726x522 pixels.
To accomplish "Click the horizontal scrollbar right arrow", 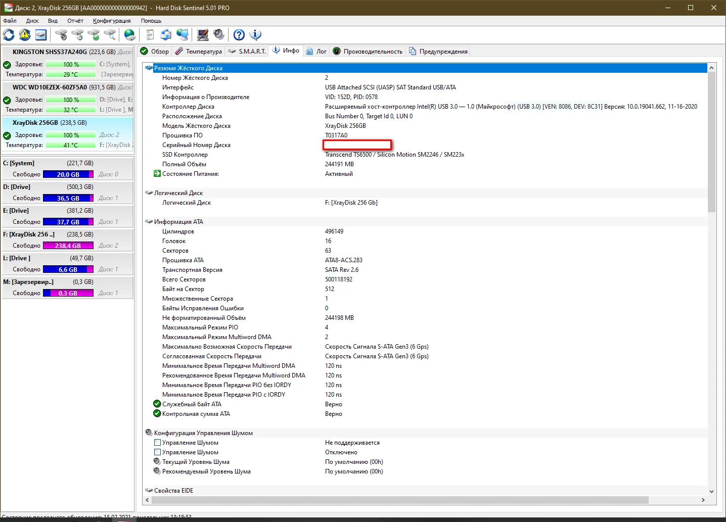I will coord(703,500).
